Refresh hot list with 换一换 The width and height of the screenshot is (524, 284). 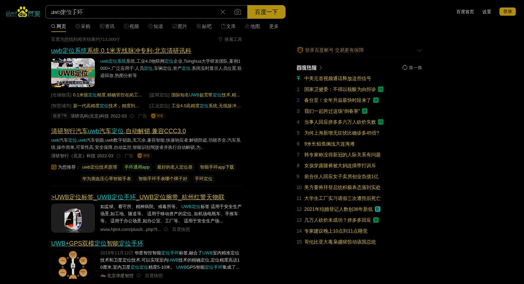(412, 67)
